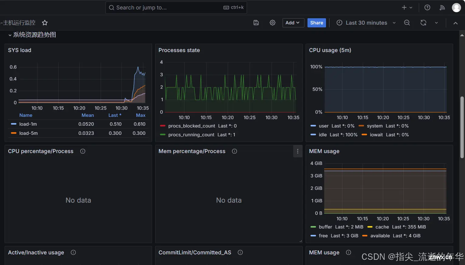Toggle the buffer memory series
The width and height of the screenshot is (465, 265).
[325, 227]
